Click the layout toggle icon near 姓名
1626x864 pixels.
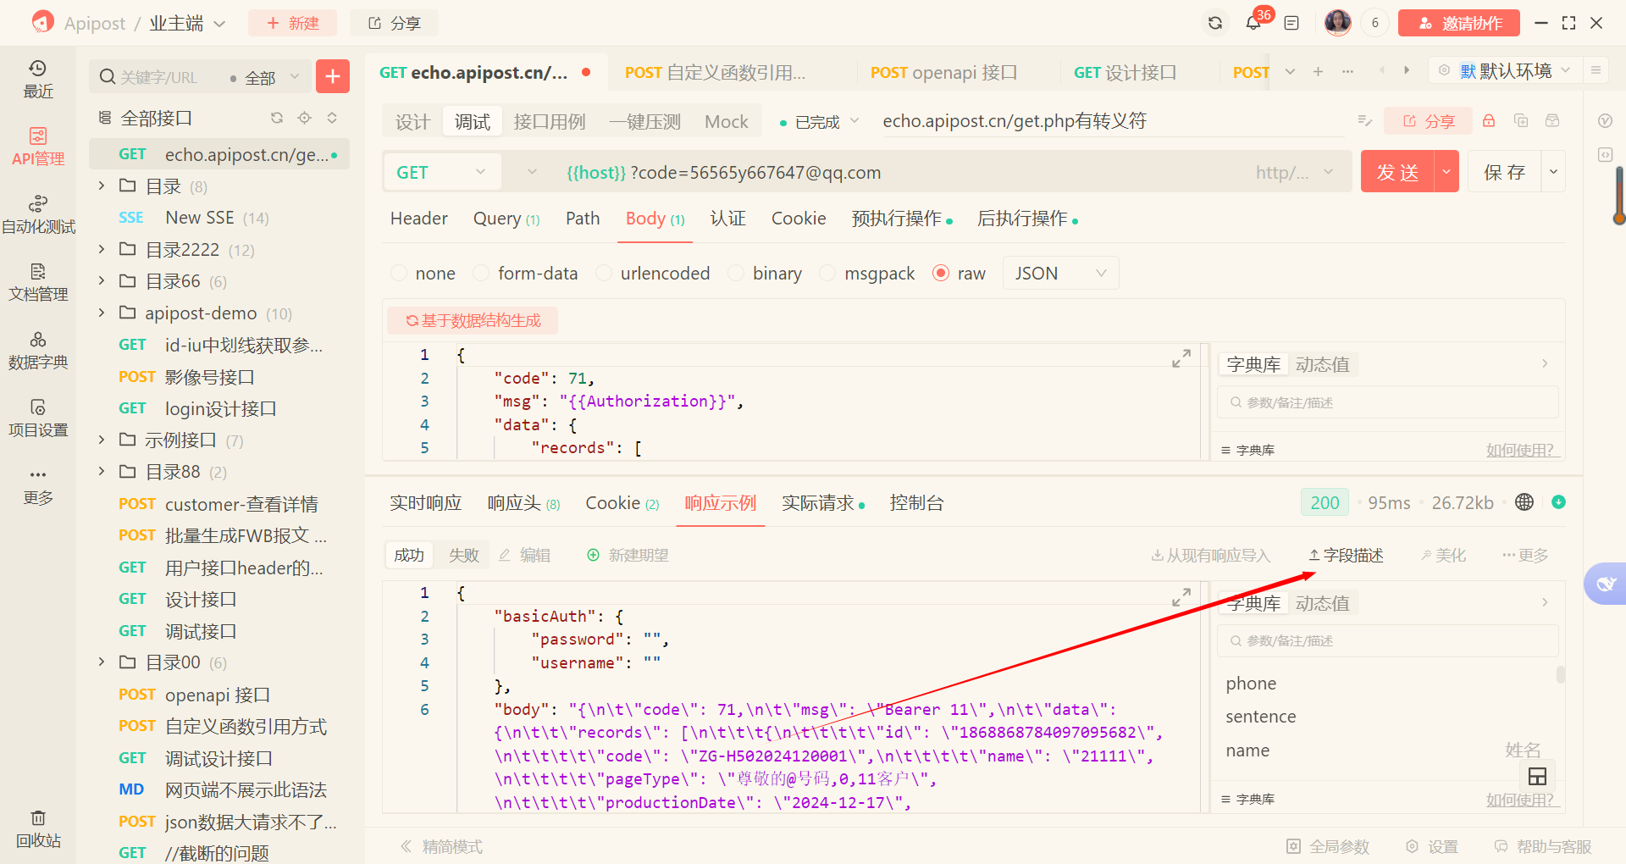pyautogui.click(x=1537, y=776)
